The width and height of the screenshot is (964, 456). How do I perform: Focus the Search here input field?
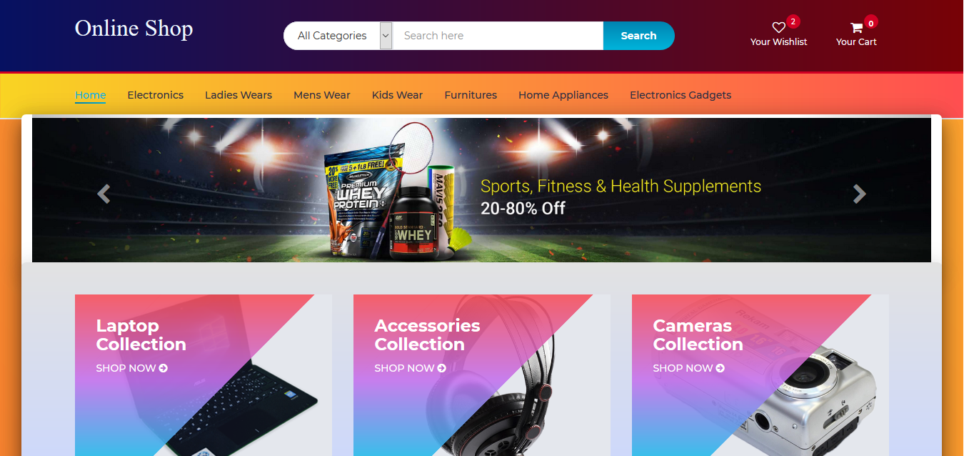tap(498, 36)
